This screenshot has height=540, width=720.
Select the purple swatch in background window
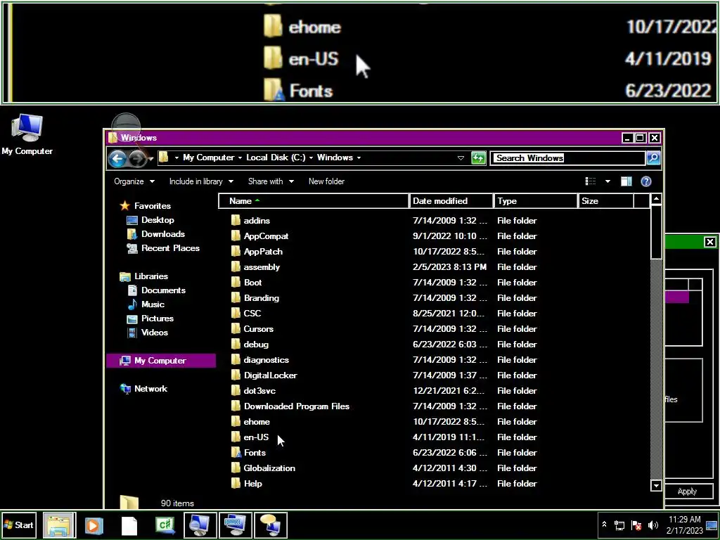(x=677, y=297)
